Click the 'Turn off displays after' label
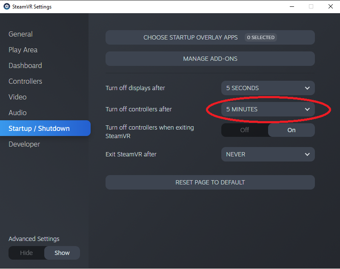Screen dimensions: 340x269 pyautogui.click(x=135, y=88)
